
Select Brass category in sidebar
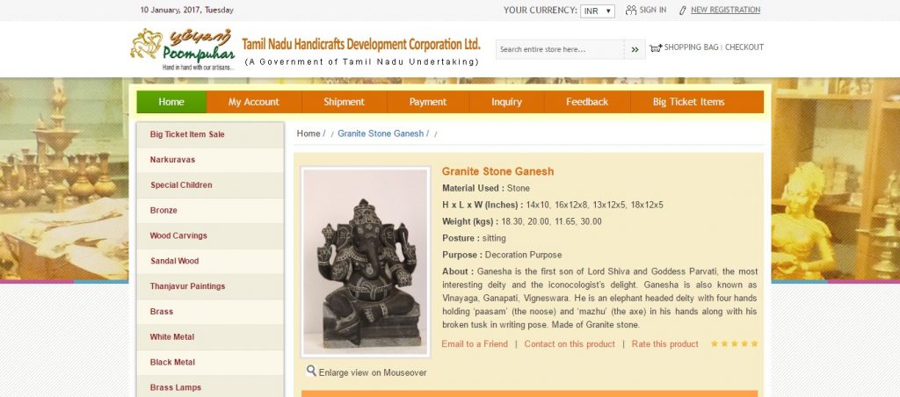pyautogui.click(x=210, y=311)
